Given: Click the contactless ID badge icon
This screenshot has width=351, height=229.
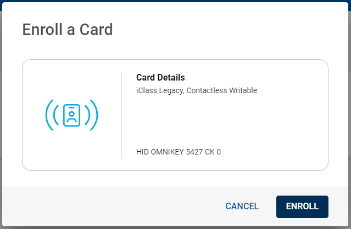Looking at the screenshot, I should tap(71, 115).
